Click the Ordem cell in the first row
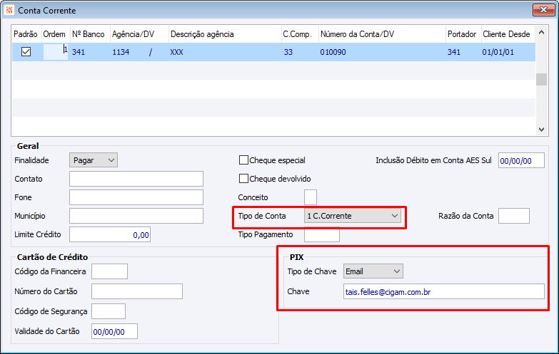Viewport: 559px width, 354px height. (x=56, y=52)
